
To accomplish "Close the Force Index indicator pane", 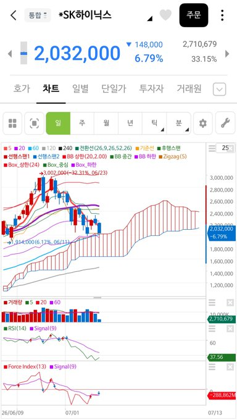I will click(x=230, y=367).
